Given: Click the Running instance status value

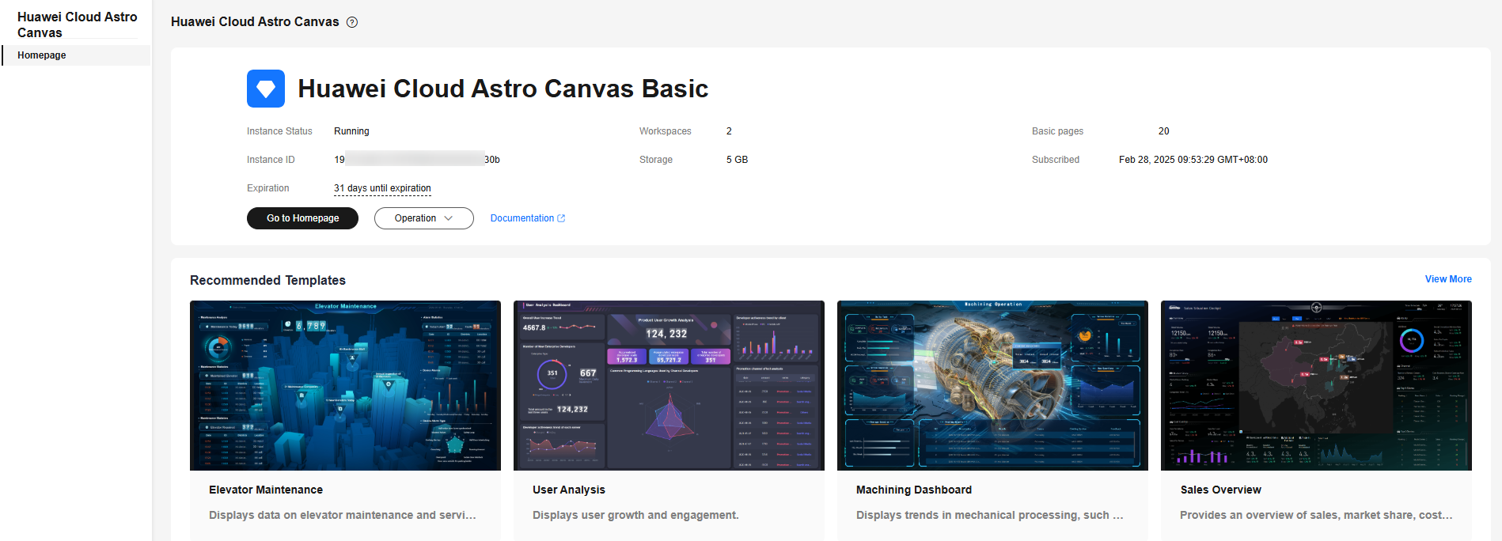Looking at the screenshot, I should (x=351, y=131).
